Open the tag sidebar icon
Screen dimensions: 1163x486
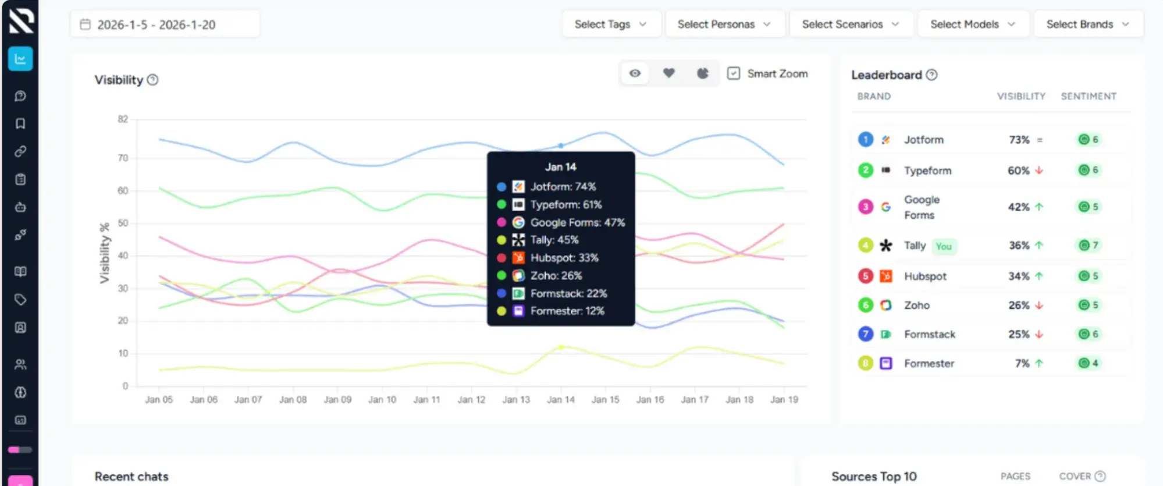tap(20, 300)
